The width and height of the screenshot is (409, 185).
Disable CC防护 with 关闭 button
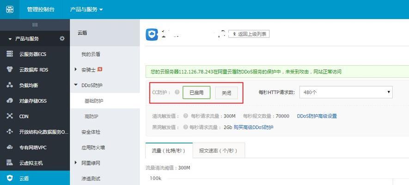(x=226, y=93)
